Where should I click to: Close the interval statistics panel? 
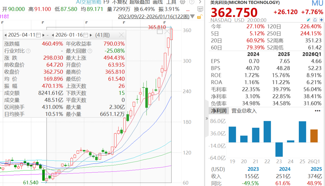(122, 35)
